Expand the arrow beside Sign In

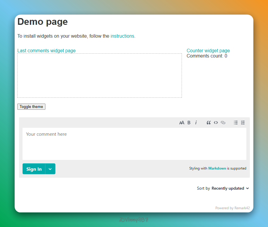pyautogui.click(x=50, y=169)
